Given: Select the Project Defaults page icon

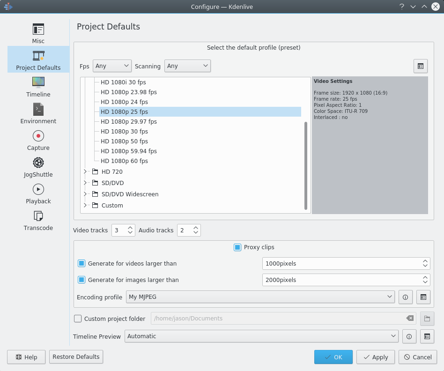Looking at the screenshot, I should pos(38,56).
